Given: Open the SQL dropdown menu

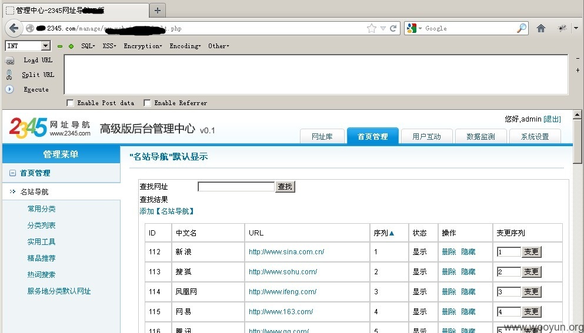Looking at the screenshot, I should [x=88, y=46].
